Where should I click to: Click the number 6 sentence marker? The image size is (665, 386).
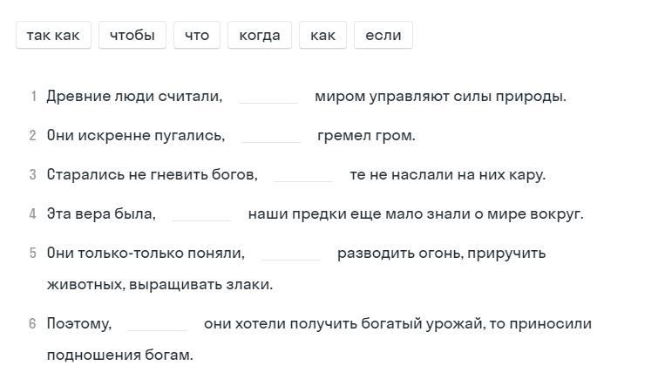coord(32,323)
